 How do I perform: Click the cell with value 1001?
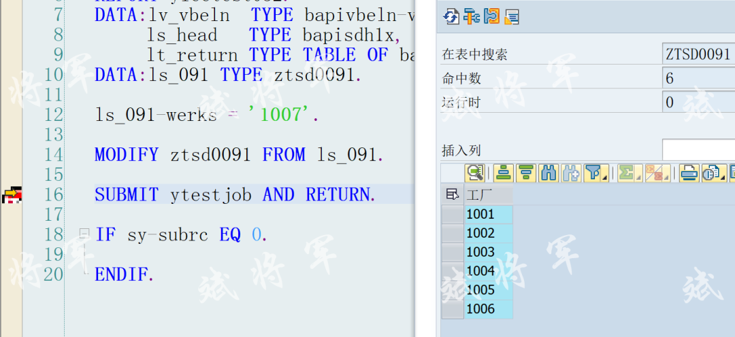click(x=489, y=215)
